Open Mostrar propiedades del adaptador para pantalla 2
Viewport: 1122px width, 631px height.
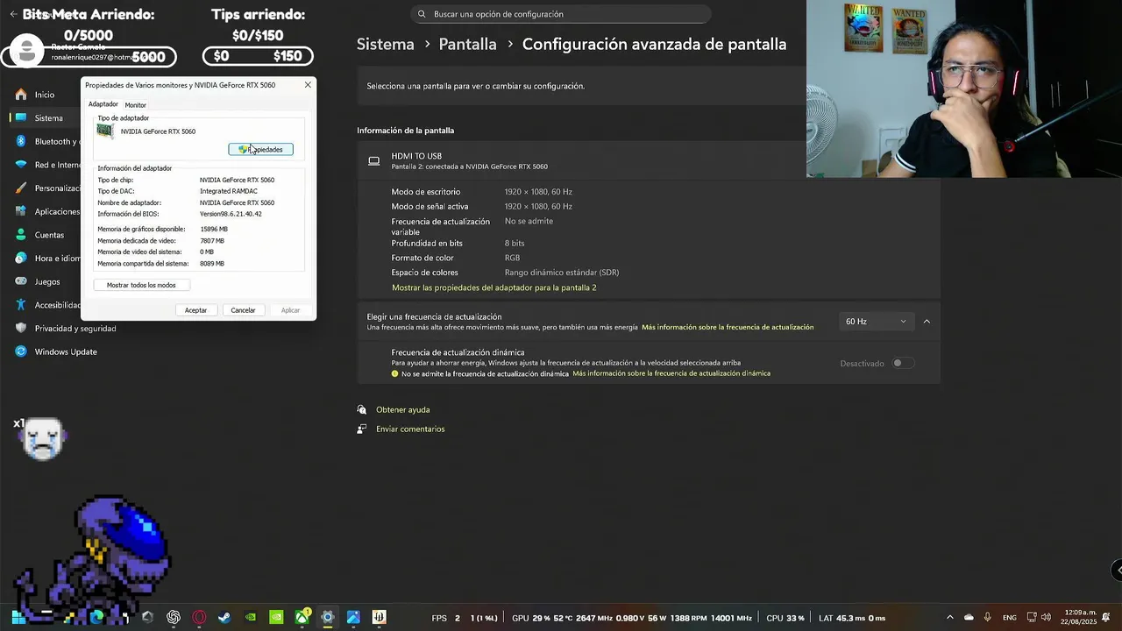click(x=494, y=287)
